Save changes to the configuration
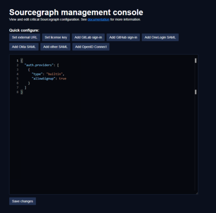Viewport: 216px width, 213px height. 23,201
